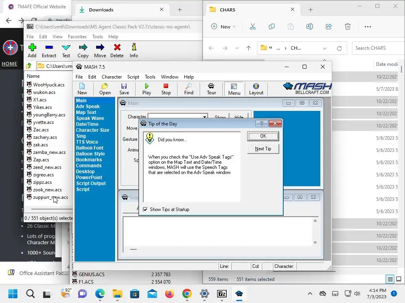405x303 pixels.
Task: Click the Copy icon in CHARS Explorer
Action: [271, 26]
